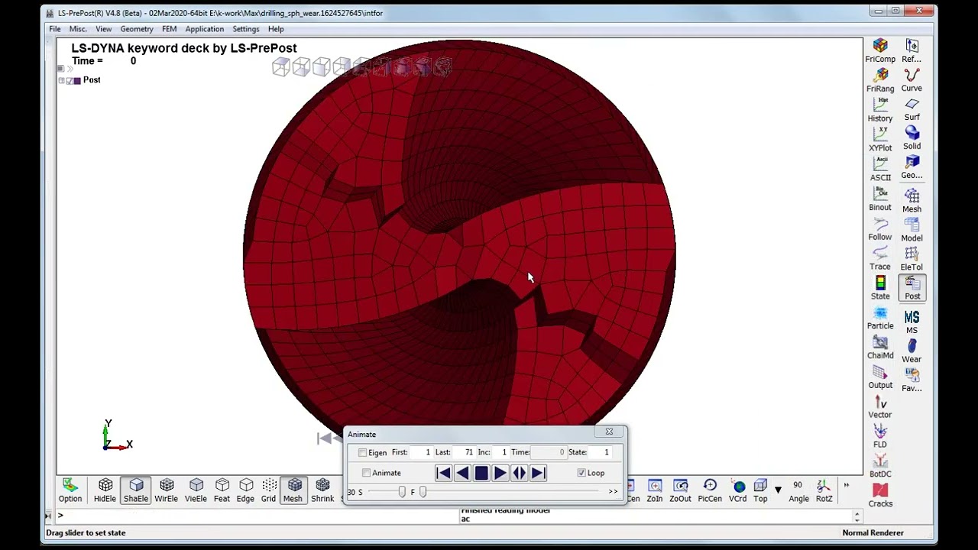
Task: Stop the animation
Action: click(x=481, y=474)
